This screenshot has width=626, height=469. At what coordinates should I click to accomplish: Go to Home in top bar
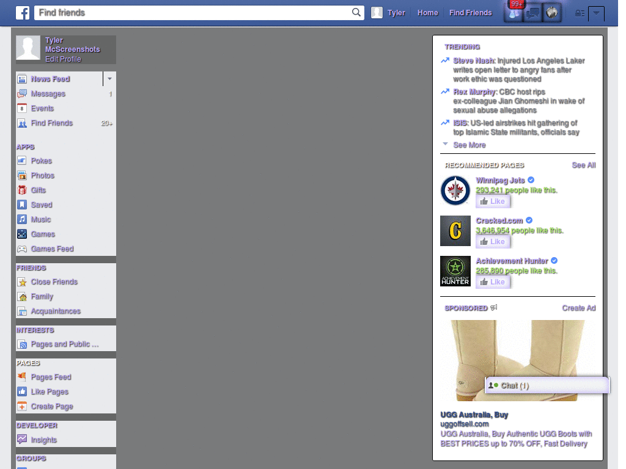coord(427,13)
